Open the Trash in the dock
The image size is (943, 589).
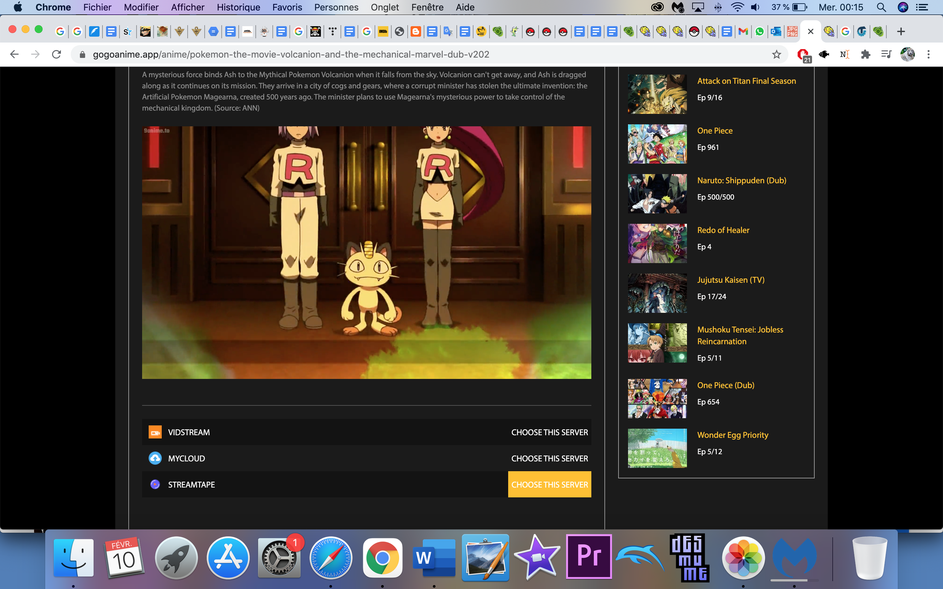point(869,558)
